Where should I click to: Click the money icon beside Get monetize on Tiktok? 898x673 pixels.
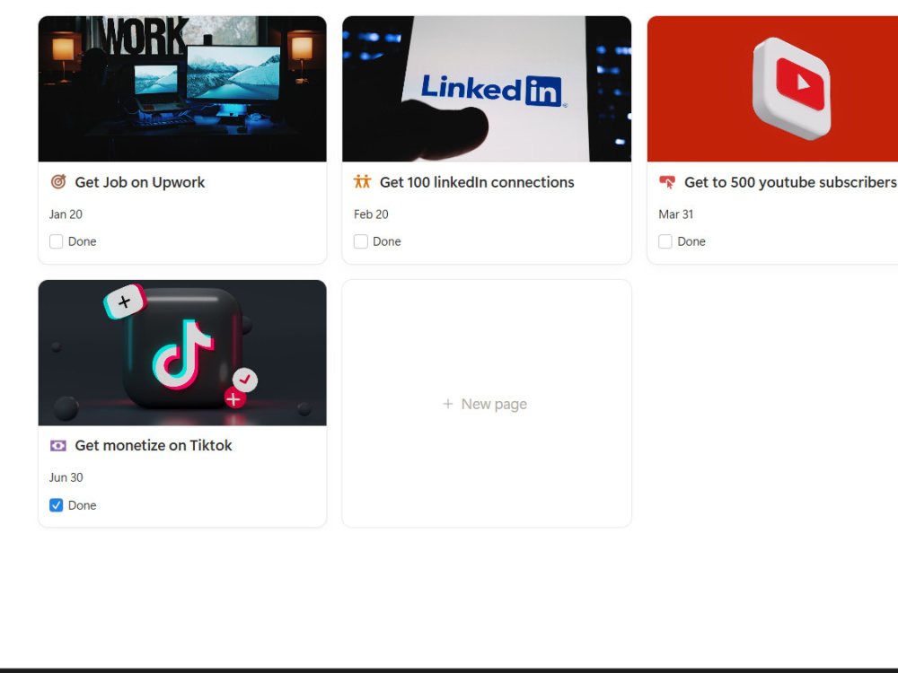click(58, 446)
